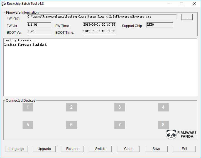Click the 'Support Chip:' label

click(132, 26)
